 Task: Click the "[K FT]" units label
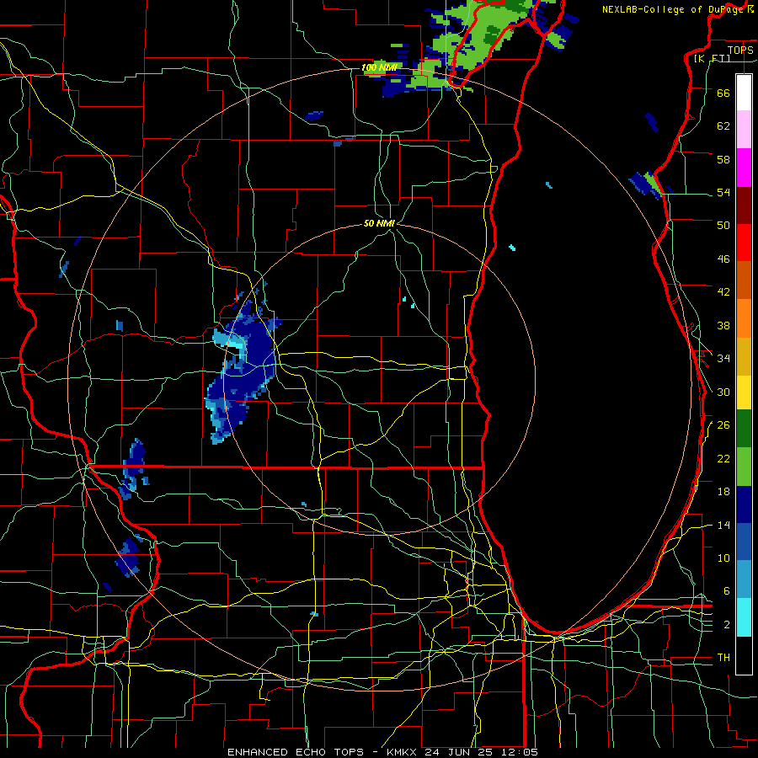(x=712, y=58)
